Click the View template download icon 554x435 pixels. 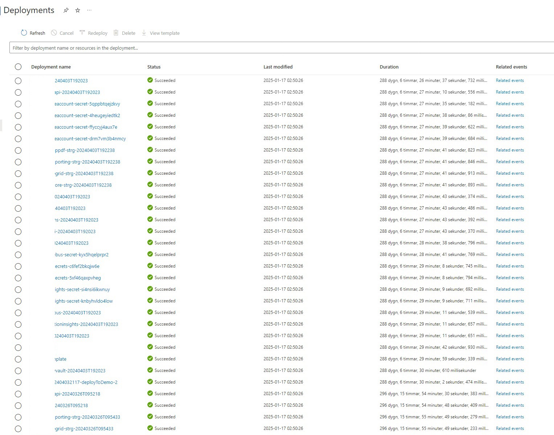[144, 33]
